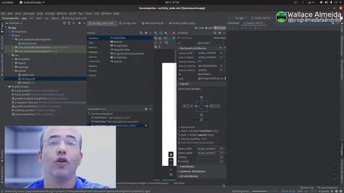The width and height of the screenshot is (344, 193).
Task: Open the Pixel 2 API 27 device dropdown
Action: [x=262, y=18]
